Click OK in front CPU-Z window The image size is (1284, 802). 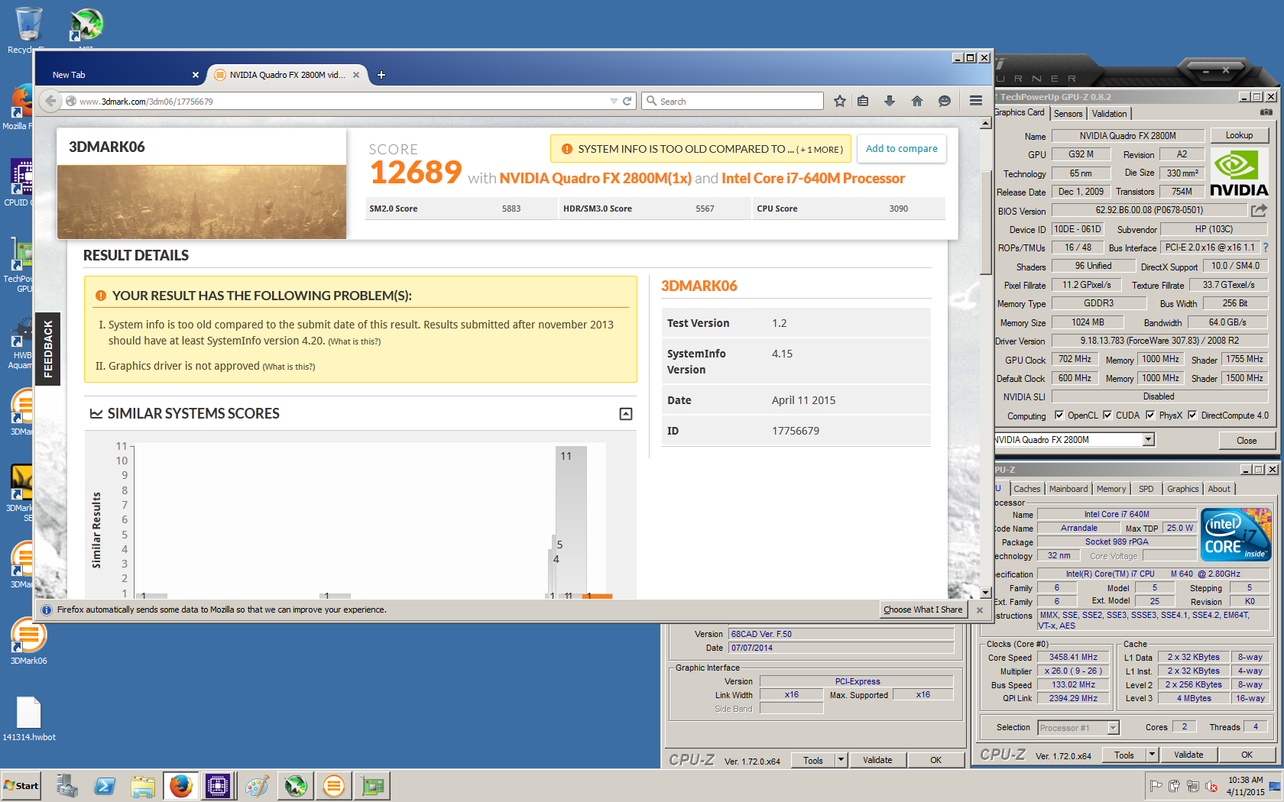point(1247,755)
